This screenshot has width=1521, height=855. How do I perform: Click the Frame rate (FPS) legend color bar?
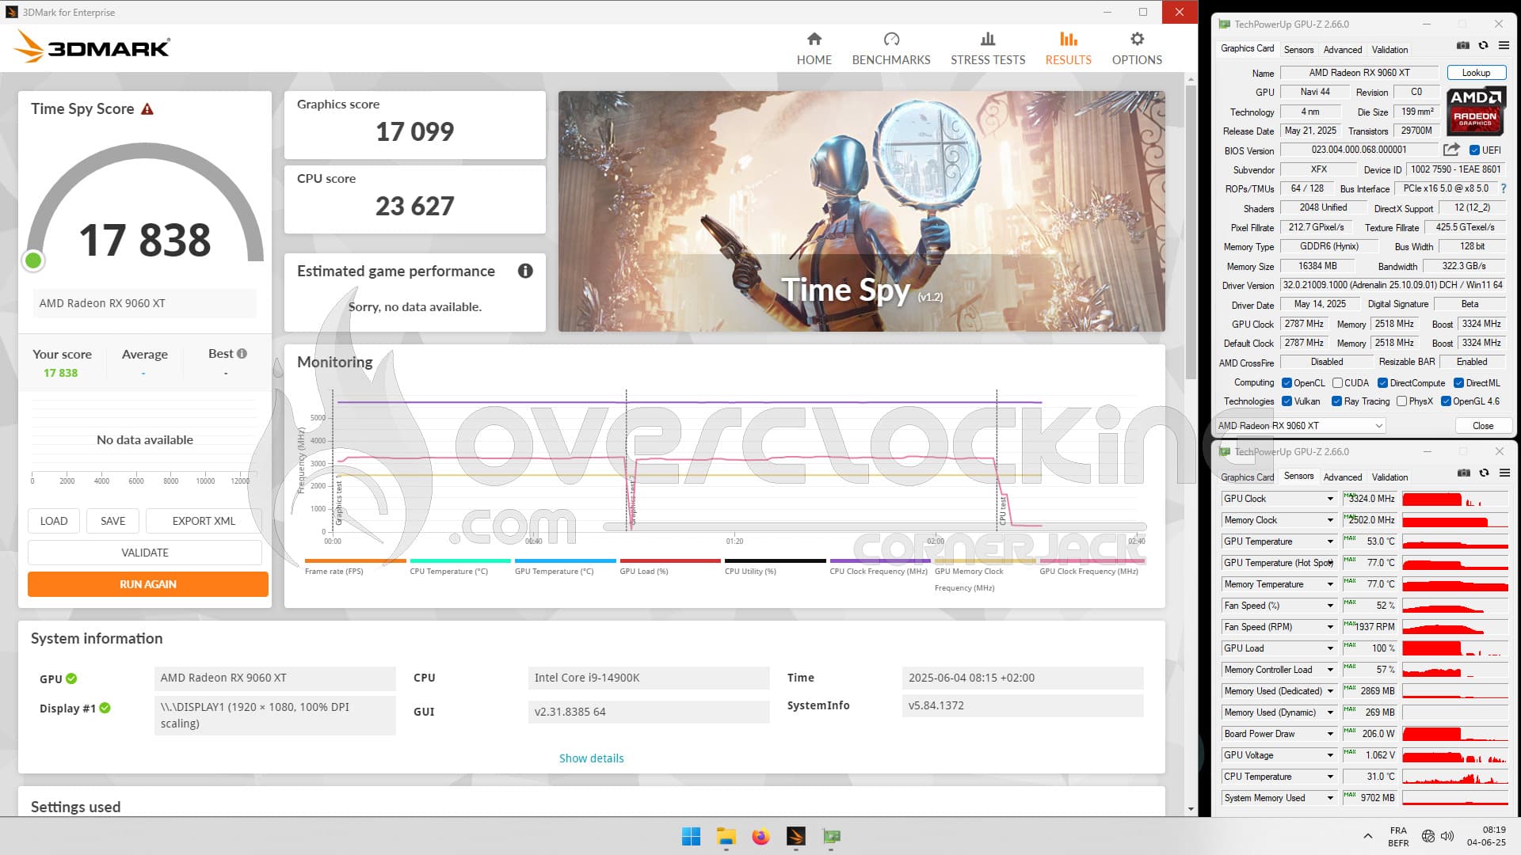(x=354, y=560)
